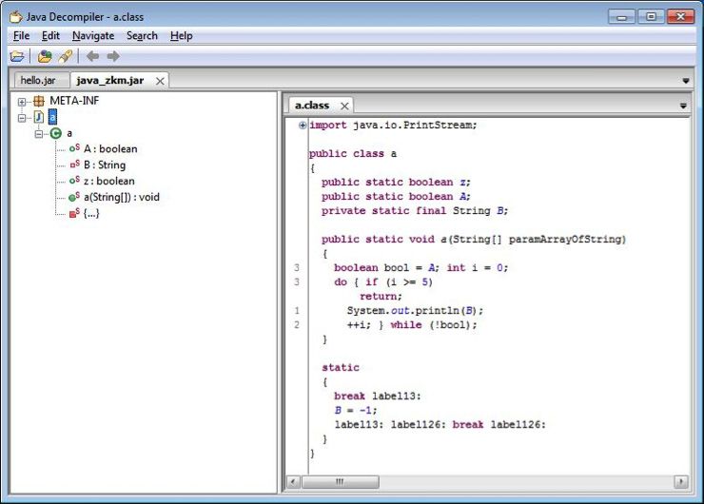Select META-INF in the tree
704x504 pixels.
pyautogui.click(x=74, y=101)
